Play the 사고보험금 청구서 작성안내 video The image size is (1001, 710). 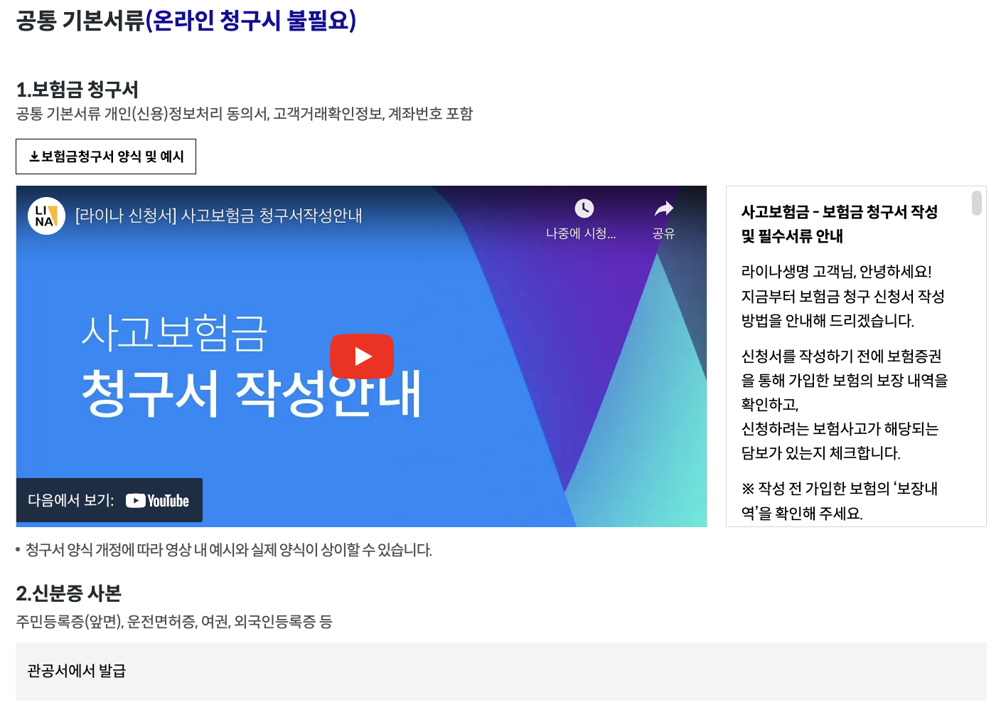click(x=361, y=356)
